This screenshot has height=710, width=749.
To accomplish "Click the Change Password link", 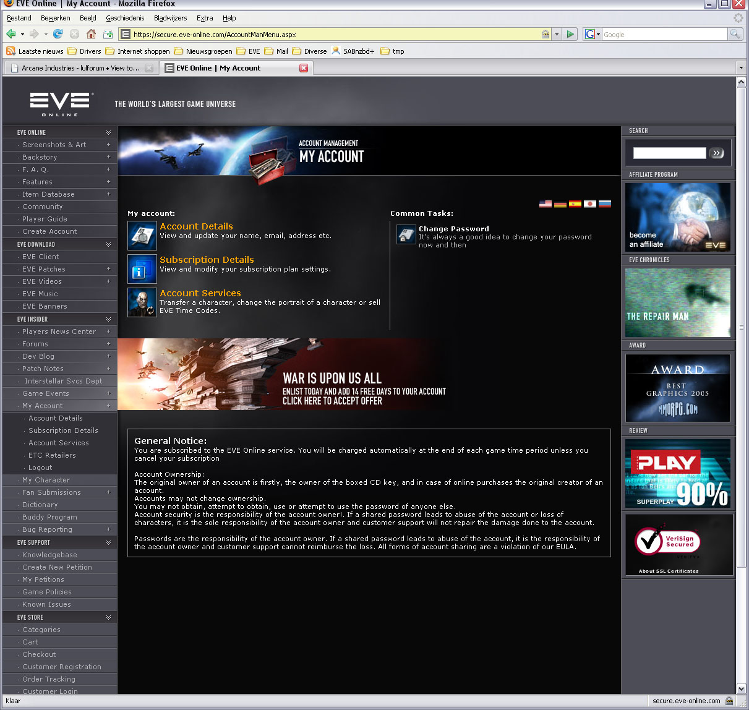I will [x=454, y=229].
